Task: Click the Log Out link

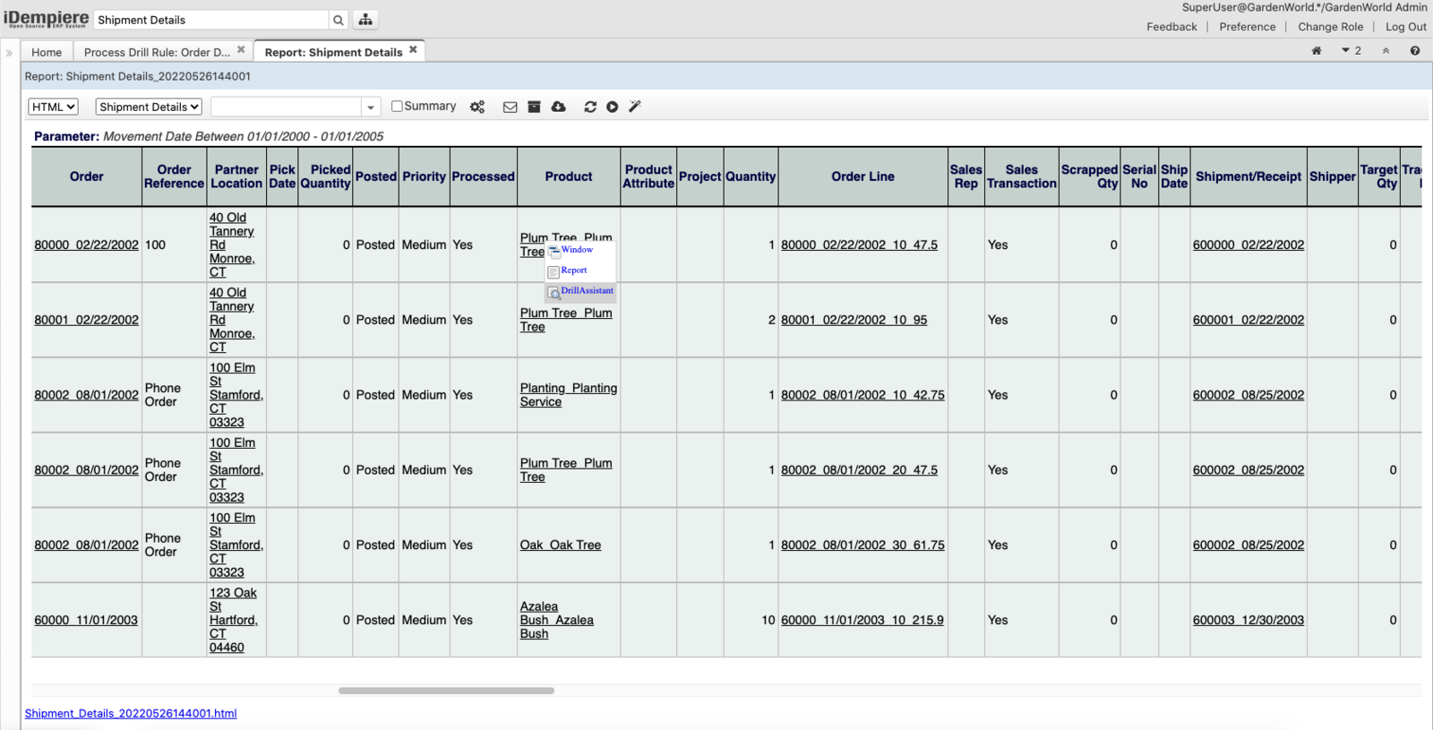Action: click(1405, 27)
